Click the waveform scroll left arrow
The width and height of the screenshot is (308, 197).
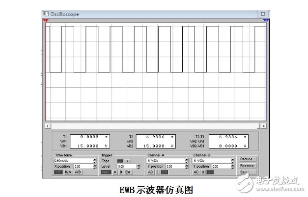(x=48, y=126)
